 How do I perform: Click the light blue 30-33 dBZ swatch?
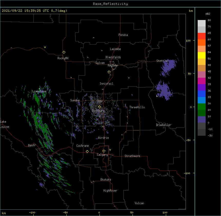point(202,100)
